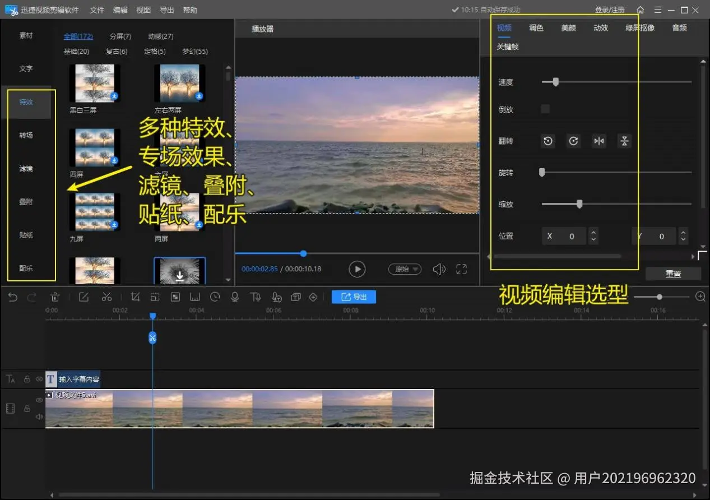
Task: Click the 速度 speed slider handle
Action: coord(555,82)
